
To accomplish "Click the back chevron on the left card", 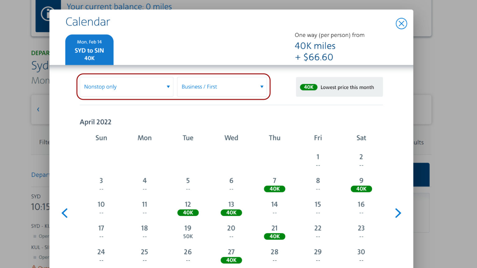I will click(38, 109).
